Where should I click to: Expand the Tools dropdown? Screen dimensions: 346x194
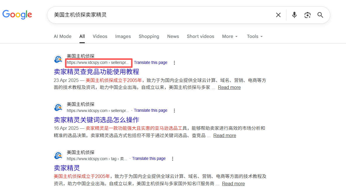click(255, 36)
